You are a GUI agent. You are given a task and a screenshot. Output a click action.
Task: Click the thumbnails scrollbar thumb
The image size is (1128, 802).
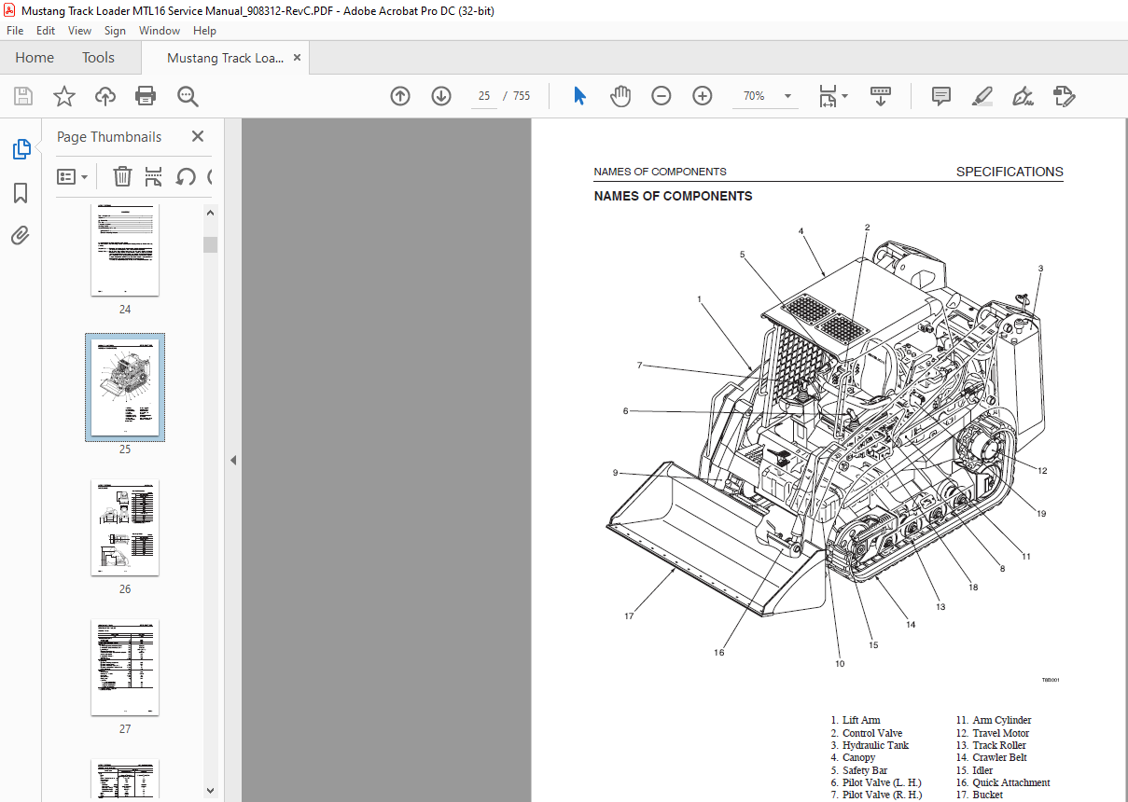[211, 244]
